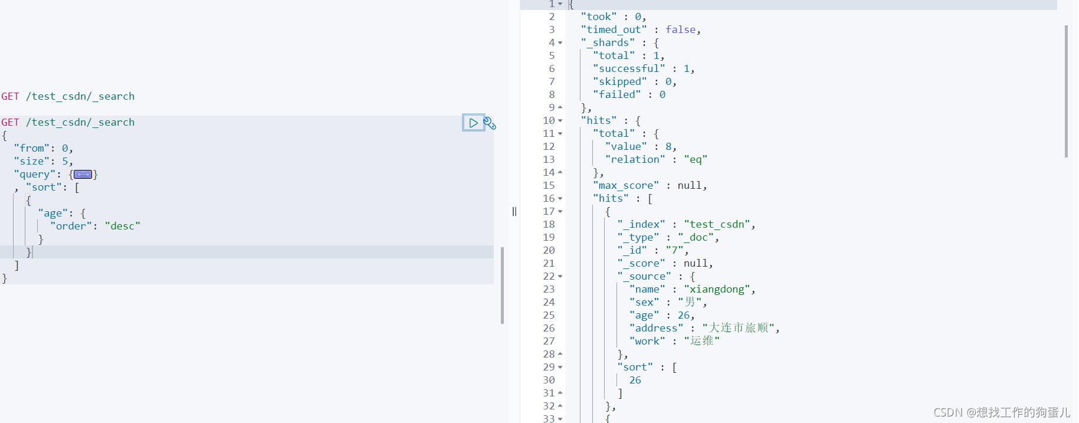Click the "skipped" : 0 response line
This screenshot has width=1079, height=423.
pos(635,81)
